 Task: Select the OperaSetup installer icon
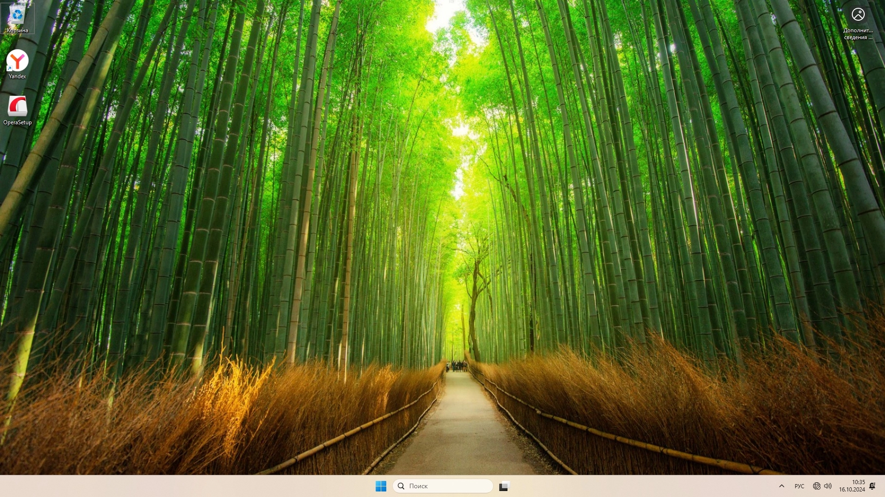tap(18, 107)
